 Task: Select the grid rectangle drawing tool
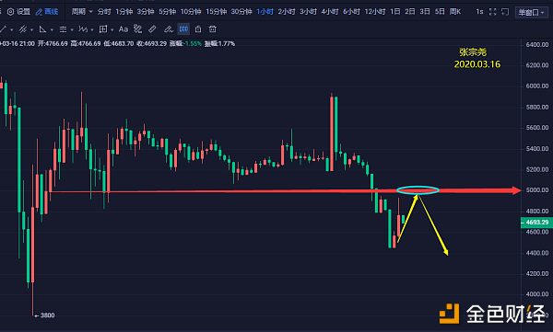(103, 29)
